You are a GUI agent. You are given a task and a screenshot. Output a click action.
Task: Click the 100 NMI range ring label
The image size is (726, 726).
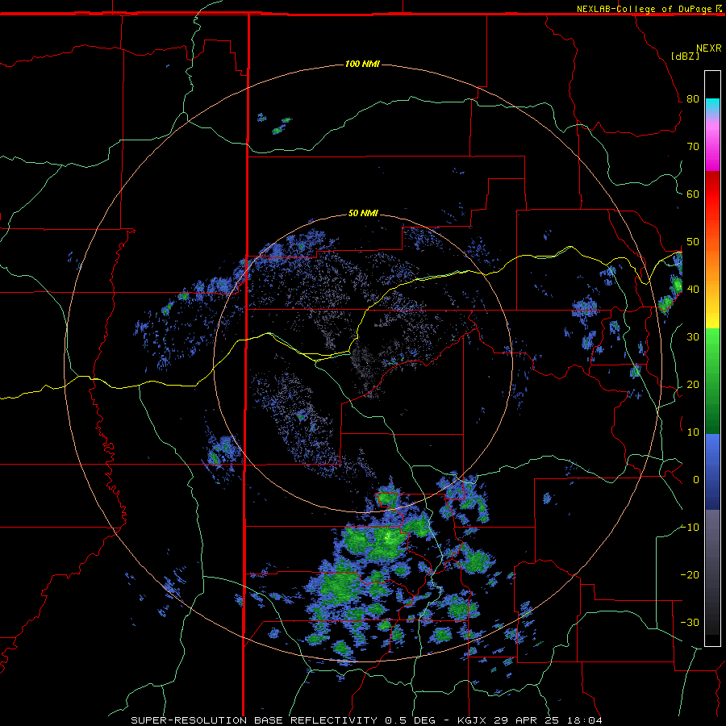(x=362, y=64)
